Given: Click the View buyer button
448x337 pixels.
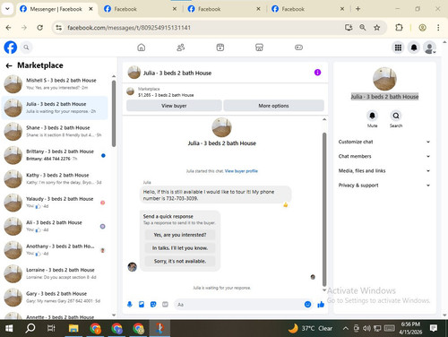Looking at the screenshot, I should [x=174, y=106].
